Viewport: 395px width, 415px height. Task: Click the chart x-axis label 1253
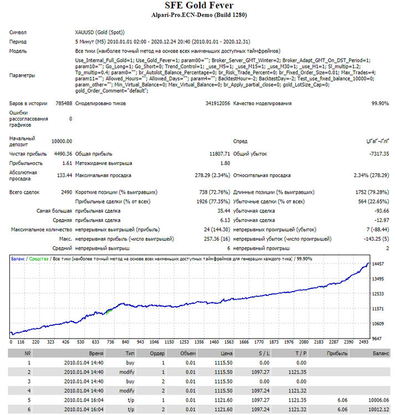(184, 342)
